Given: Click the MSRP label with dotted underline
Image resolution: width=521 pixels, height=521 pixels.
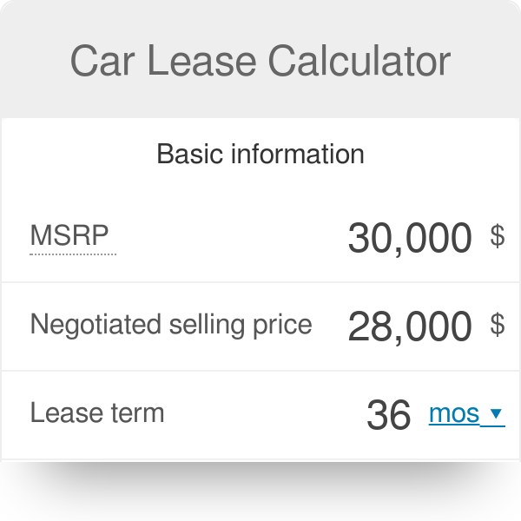Looking at the screenshot, I should [73, 235].
